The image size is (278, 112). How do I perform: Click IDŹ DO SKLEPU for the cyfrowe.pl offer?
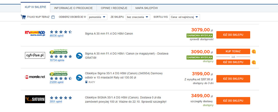(233, 62)
